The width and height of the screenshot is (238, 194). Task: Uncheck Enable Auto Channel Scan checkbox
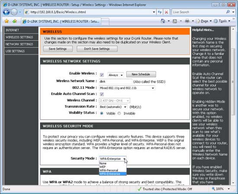point(102,94)
